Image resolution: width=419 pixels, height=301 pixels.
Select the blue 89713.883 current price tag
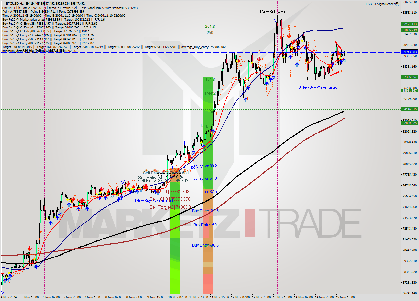410,52
